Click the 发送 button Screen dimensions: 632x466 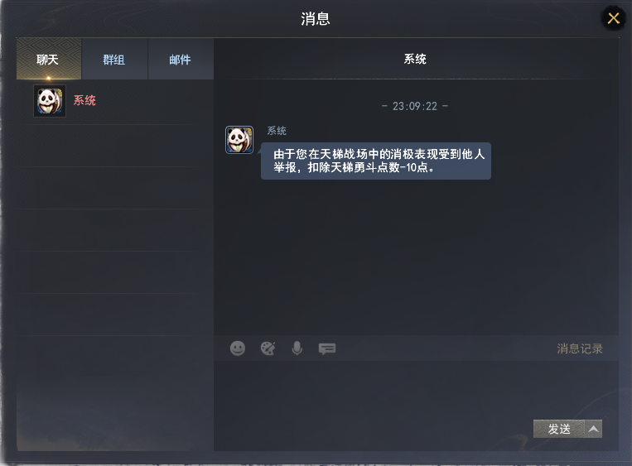[x=559, y=429]
